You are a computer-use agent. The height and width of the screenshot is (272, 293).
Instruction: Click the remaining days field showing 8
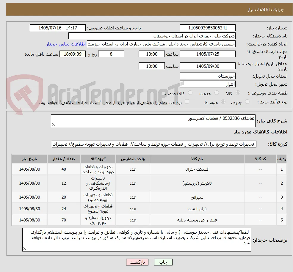point(111,54)
